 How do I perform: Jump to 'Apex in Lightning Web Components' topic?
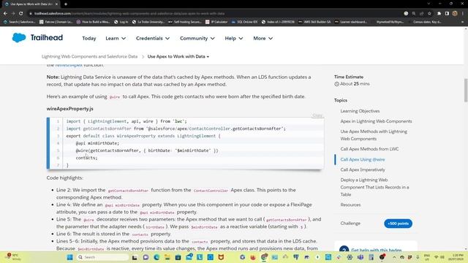376,121
